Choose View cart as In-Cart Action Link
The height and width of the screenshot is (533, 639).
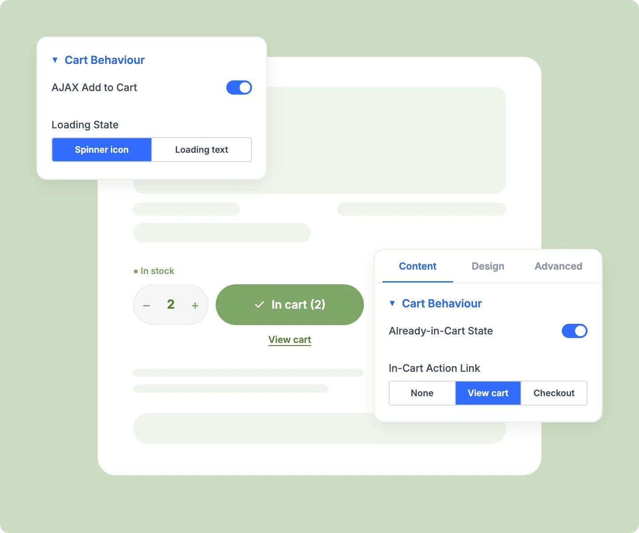[x=488, y=393]
